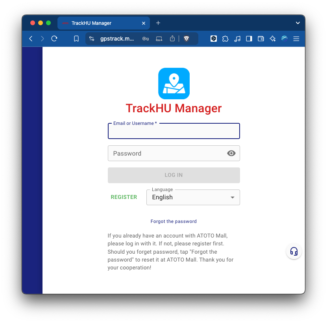This screenshot has height=323, width=327.
Task: Go back to previous page
Action: pos(31,39)
